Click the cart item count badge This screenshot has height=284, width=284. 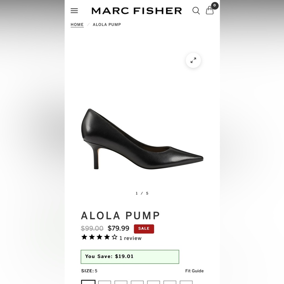point(214,5)
